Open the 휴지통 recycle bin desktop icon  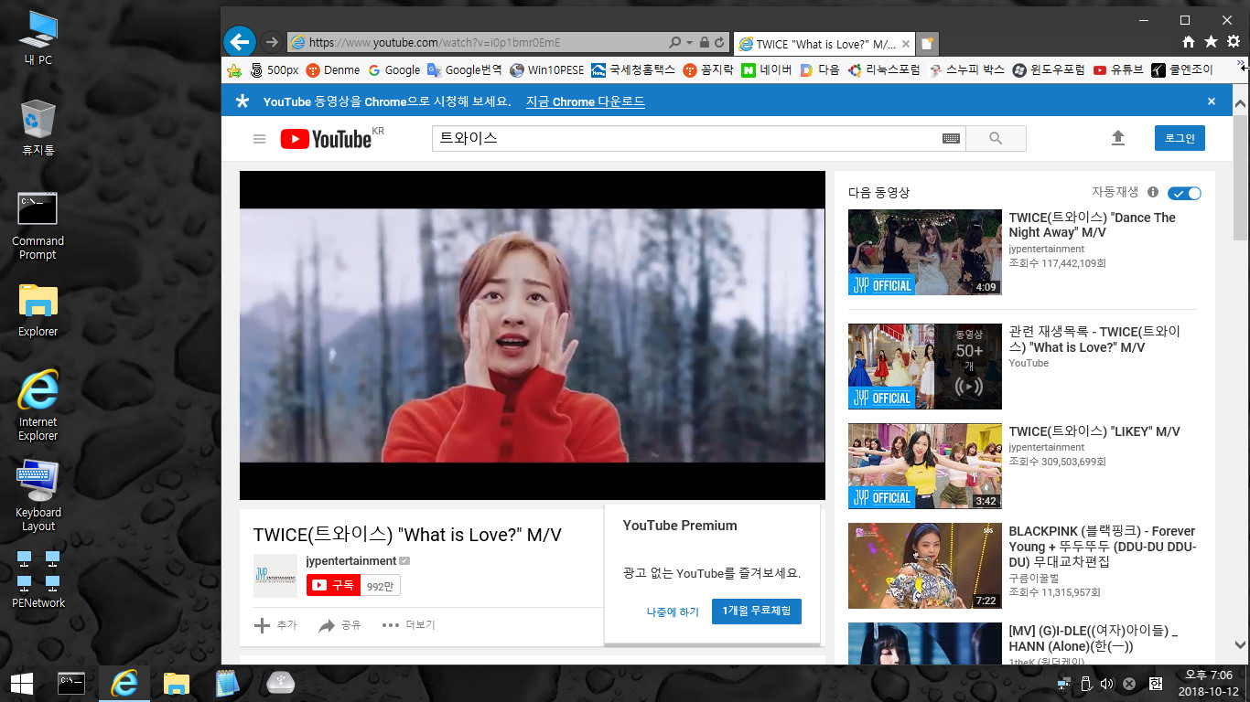click(38, 128)
